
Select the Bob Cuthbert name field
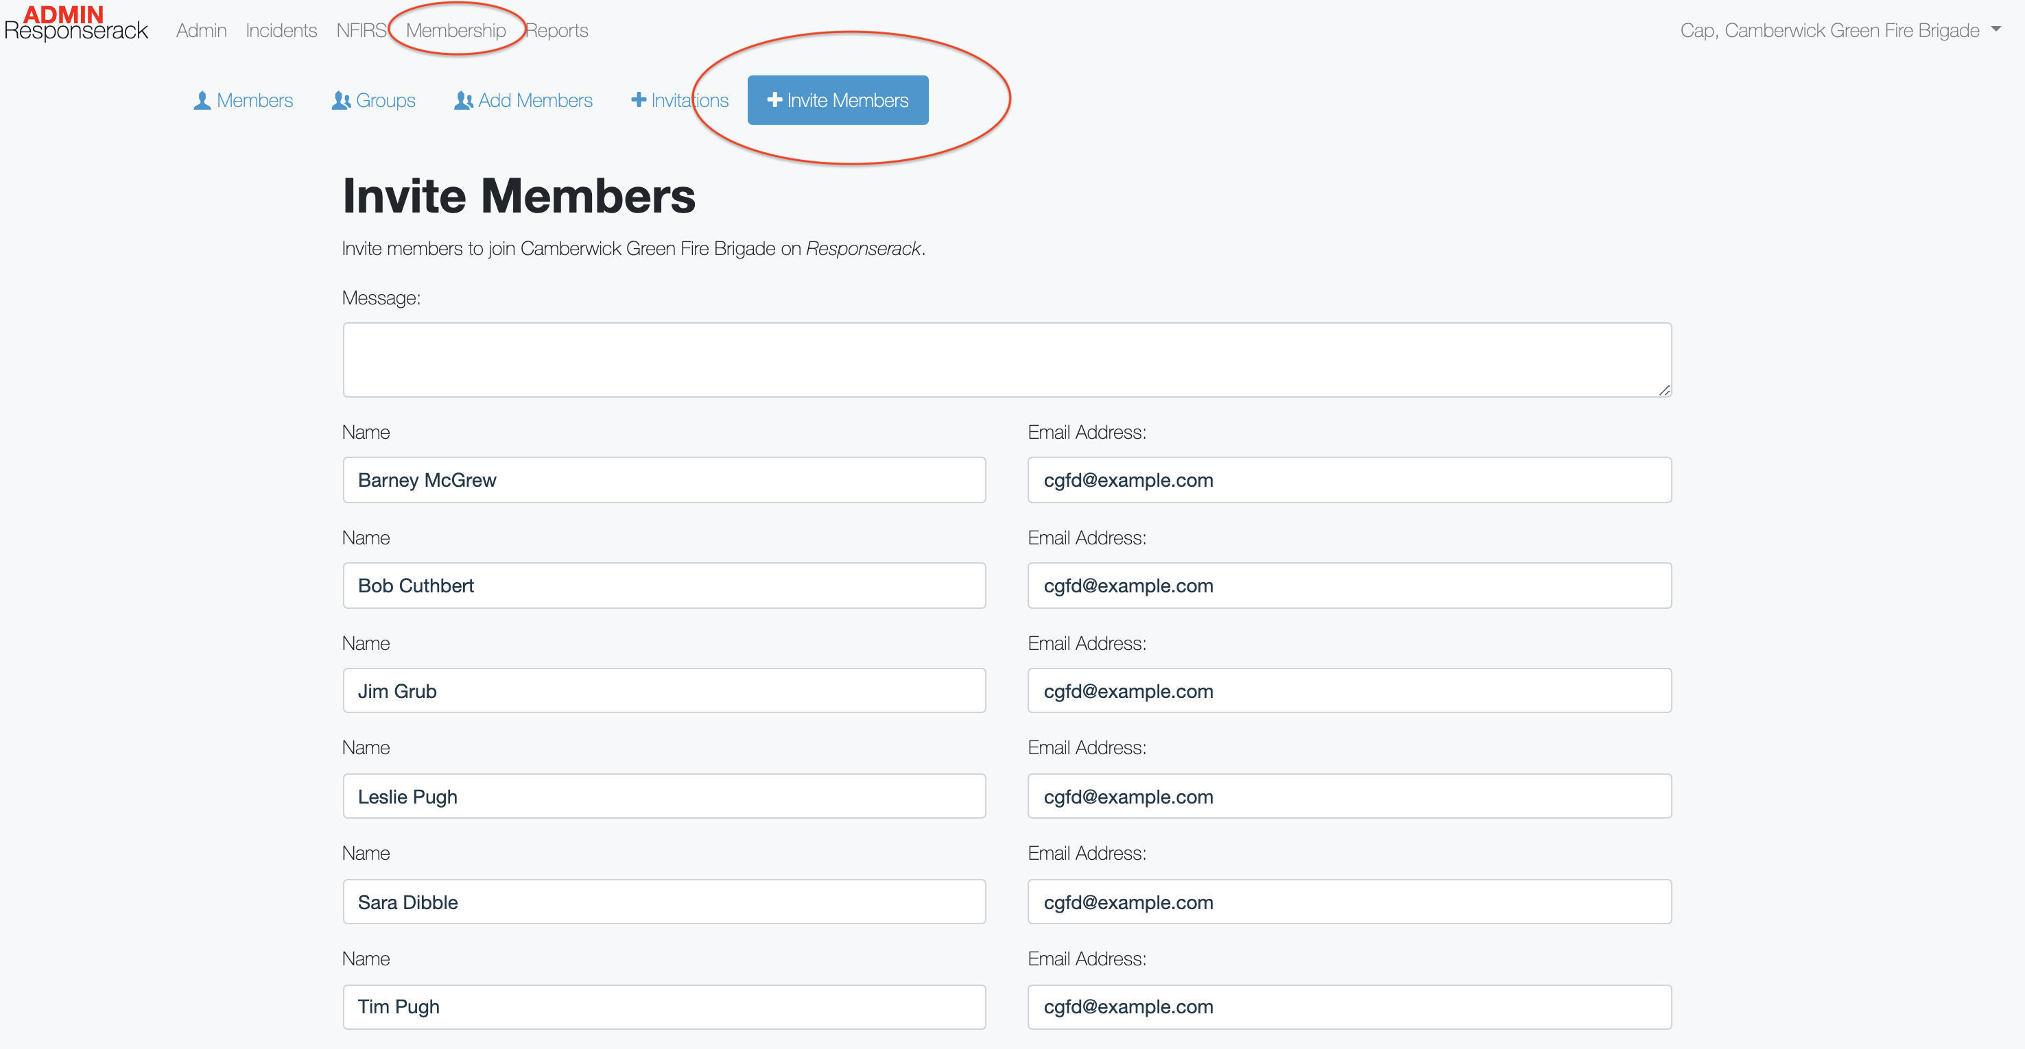coord(663,586)
